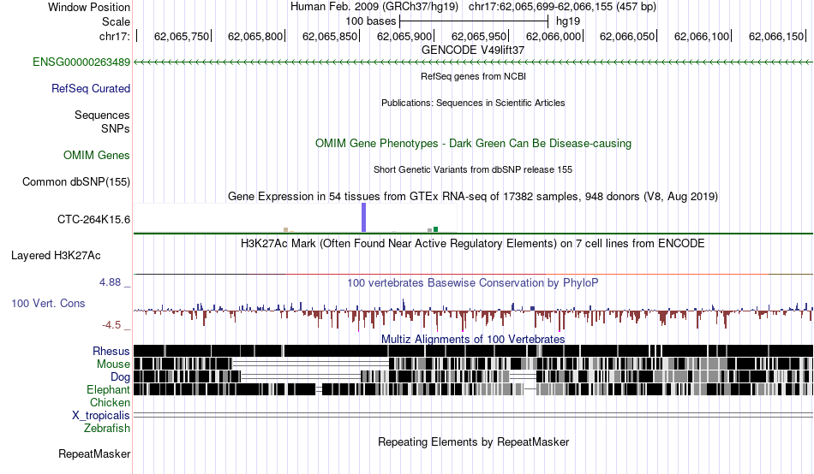Image resolution: width=814 pixels, height=474 pixels.
Task: Click the Repeating Elements by RepeatMasker title
Action: click(473, 442)
